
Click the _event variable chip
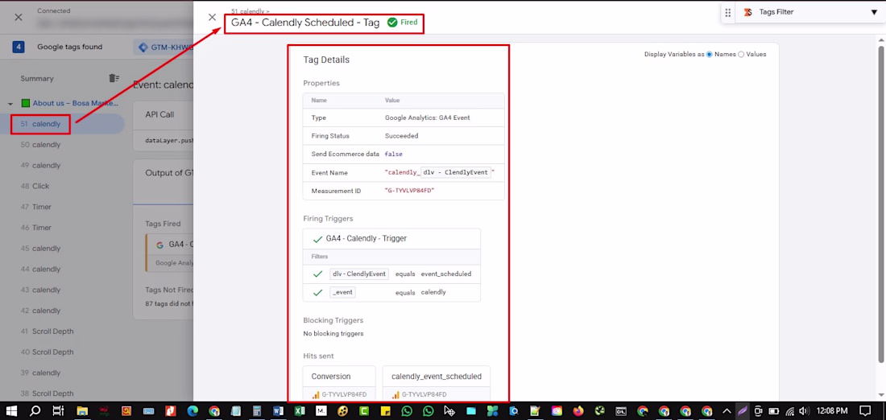pyautogui.click(x=342, y=292)
